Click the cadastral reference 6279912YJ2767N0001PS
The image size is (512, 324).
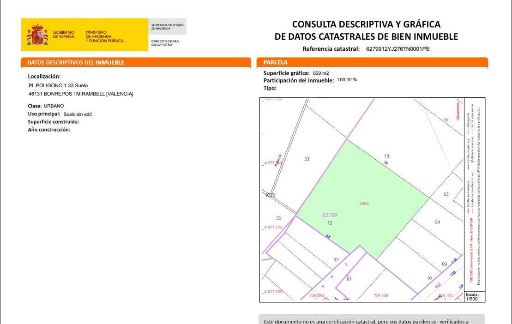(398, 48)
